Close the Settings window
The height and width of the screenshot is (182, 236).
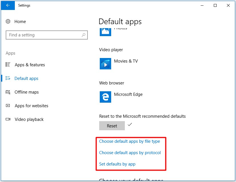coord(228,6)
